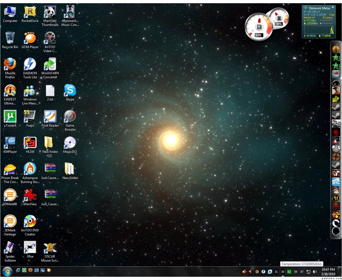The image size is (342, 280).
Task: Select the DAEMON Tools Lite icon
Action: [x=30, y=64]
